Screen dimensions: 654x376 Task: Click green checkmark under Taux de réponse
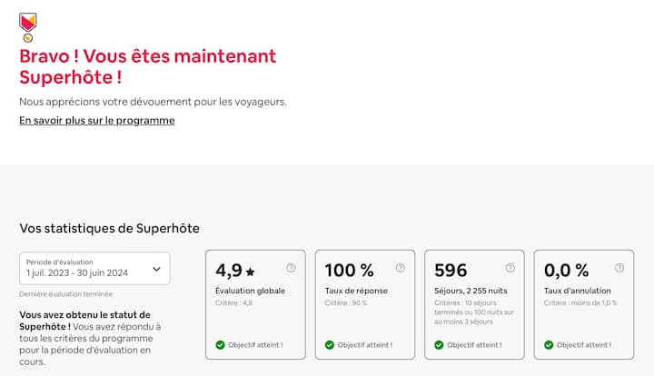[x=329, y=345]
